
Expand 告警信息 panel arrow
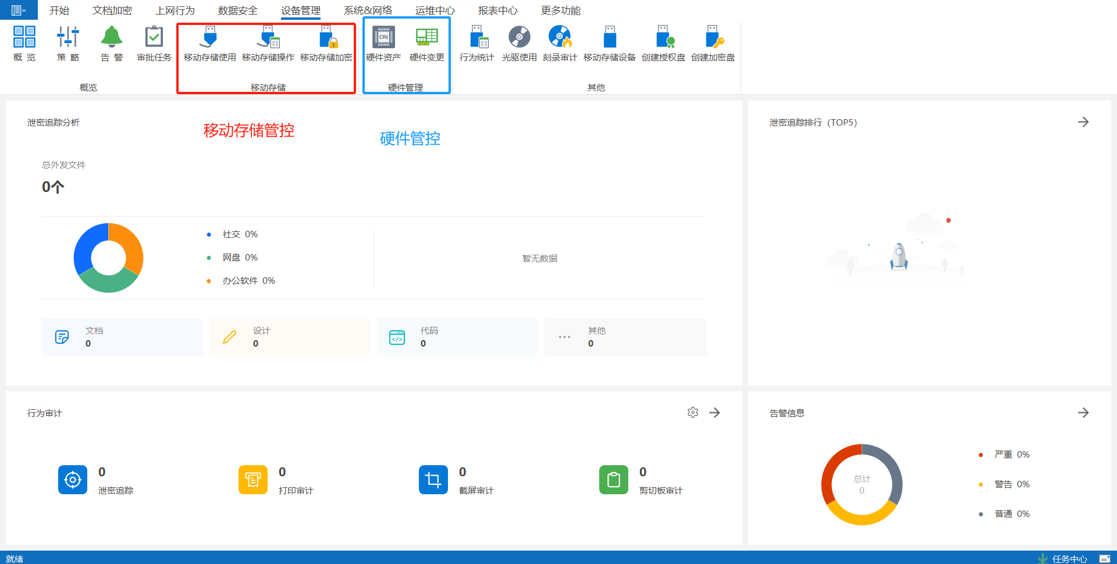tap(1083, 412)
